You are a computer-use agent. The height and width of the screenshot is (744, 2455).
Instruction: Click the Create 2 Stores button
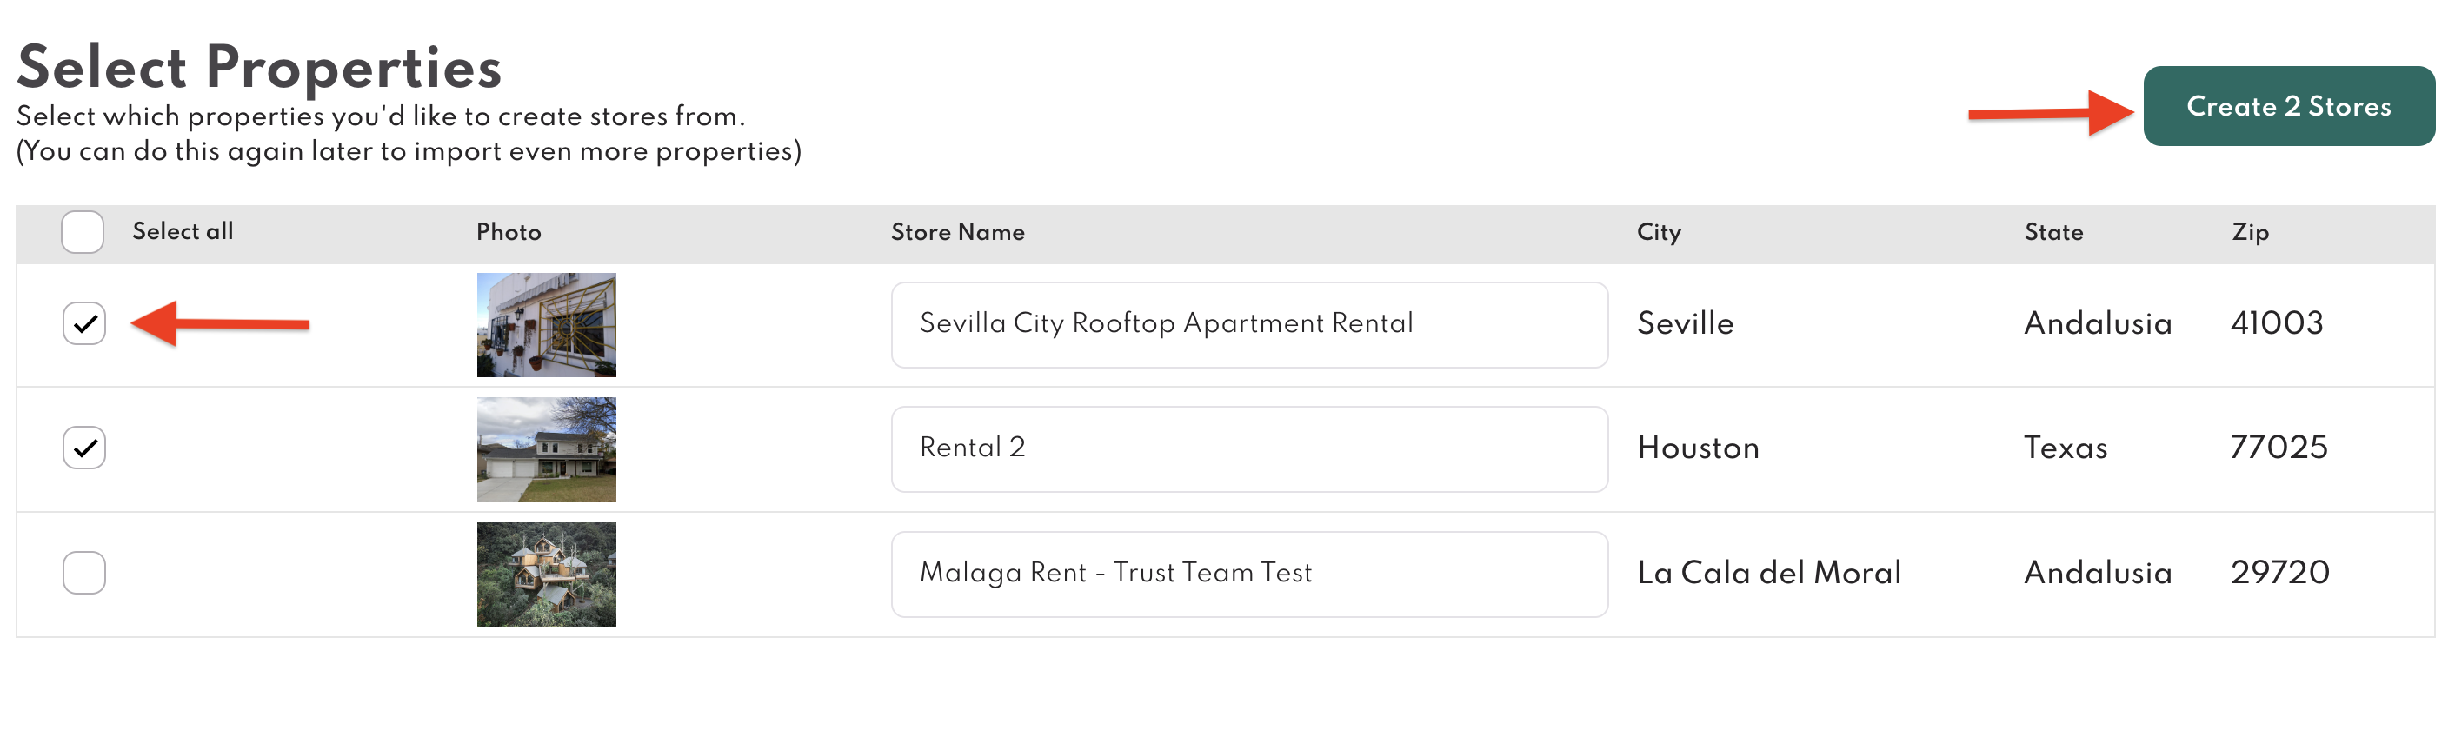[x=2288, y=107]
